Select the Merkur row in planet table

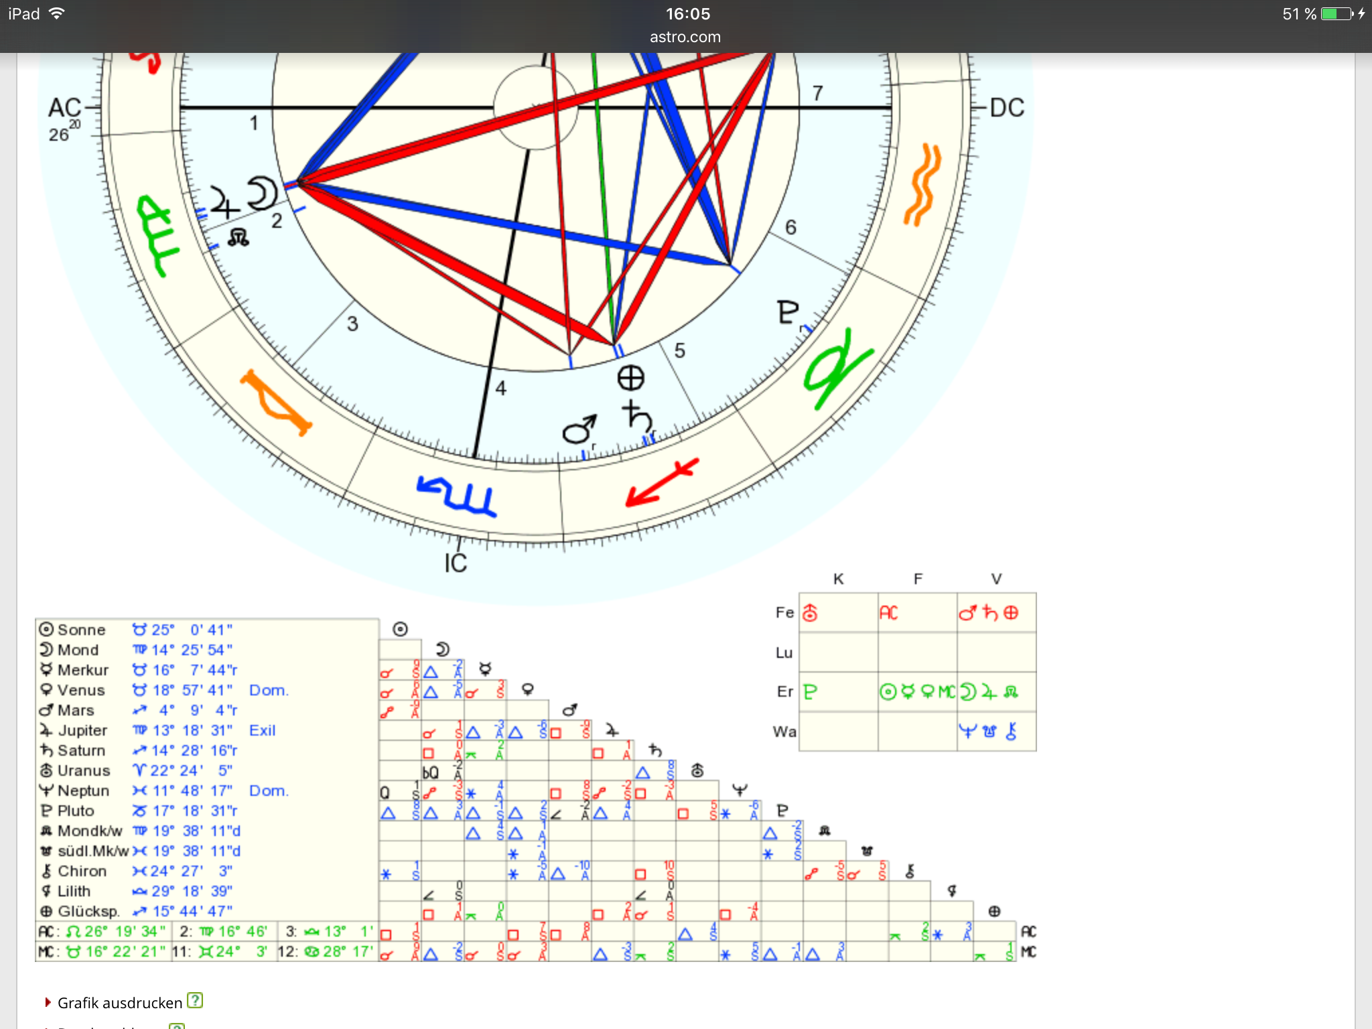point(207,670)
